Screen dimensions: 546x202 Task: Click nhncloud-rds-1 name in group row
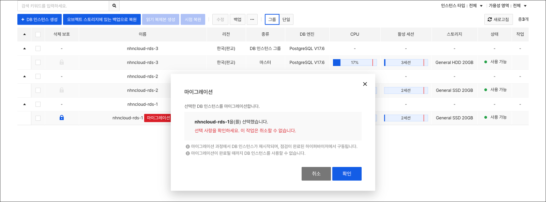point(142,104)
